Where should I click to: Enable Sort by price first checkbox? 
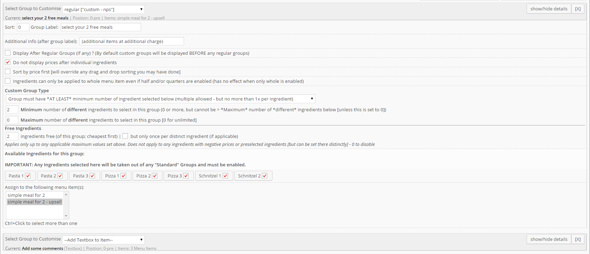[8, 71]
